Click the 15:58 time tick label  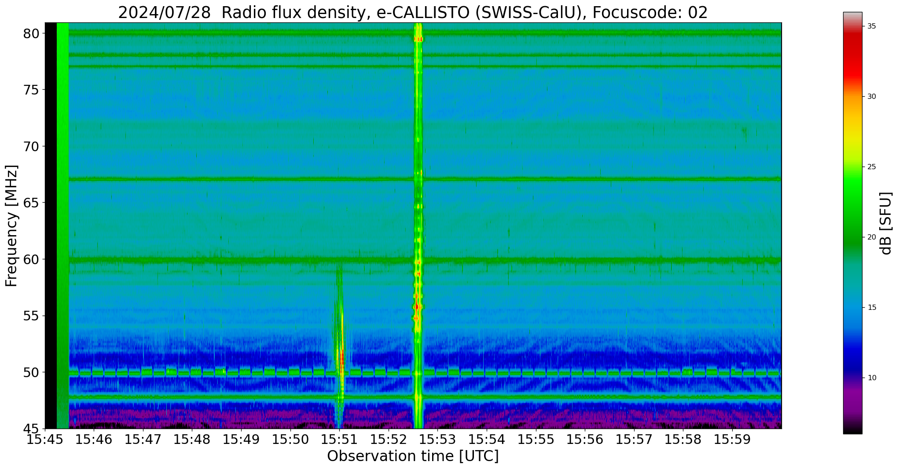[x=683, y=439]
